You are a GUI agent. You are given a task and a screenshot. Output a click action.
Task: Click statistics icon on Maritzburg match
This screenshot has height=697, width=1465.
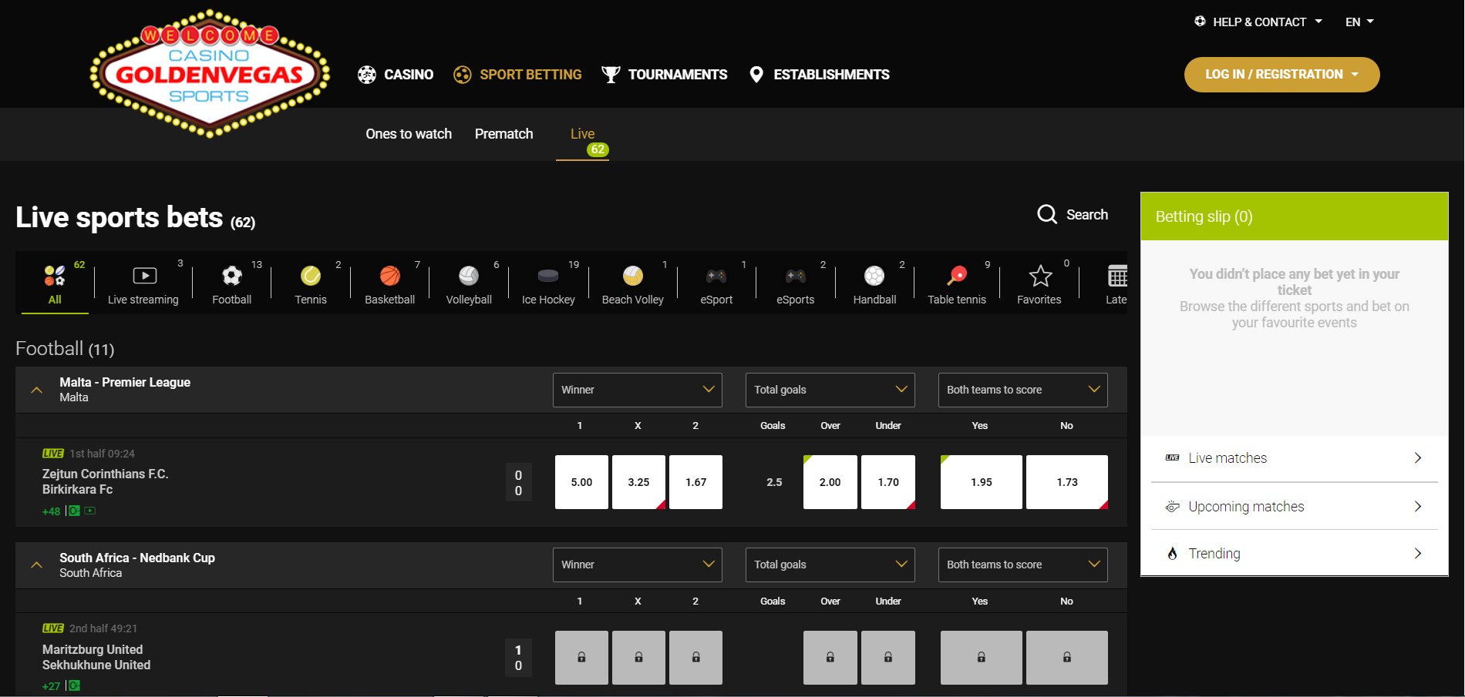click(x=74, y=685)
